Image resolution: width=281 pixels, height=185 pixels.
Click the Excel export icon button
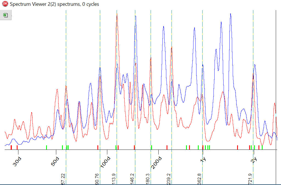pos(5,15)
